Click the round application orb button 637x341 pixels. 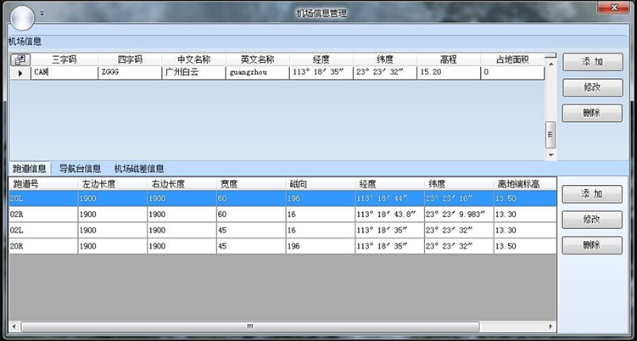tap(23, 15)
